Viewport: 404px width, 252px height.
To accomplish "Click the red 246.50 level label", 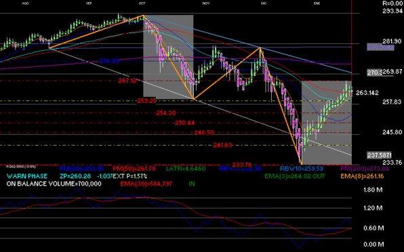I will (204, 133).
